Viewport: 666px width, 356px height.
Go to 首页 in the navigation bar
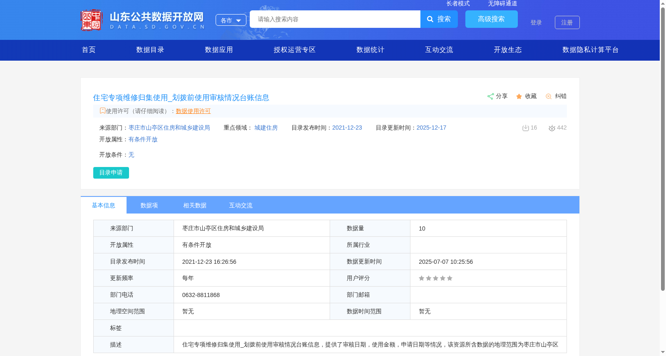89,50
